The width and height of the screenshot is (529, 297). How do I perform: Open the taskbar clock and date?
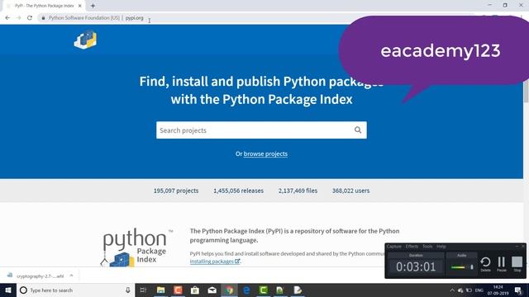498,290
